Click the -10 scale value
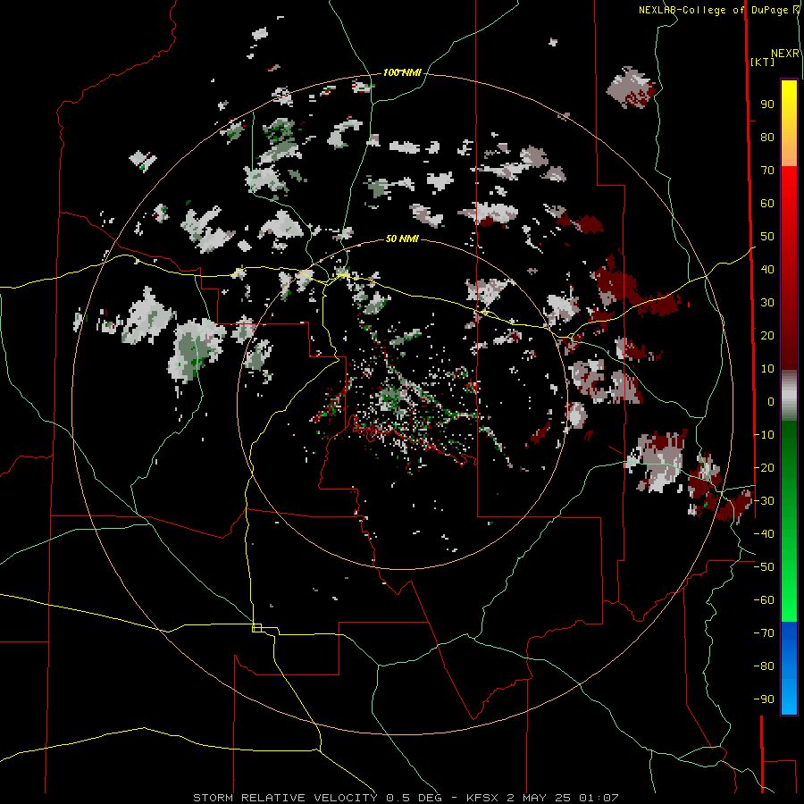 click(x=764, y=435)
